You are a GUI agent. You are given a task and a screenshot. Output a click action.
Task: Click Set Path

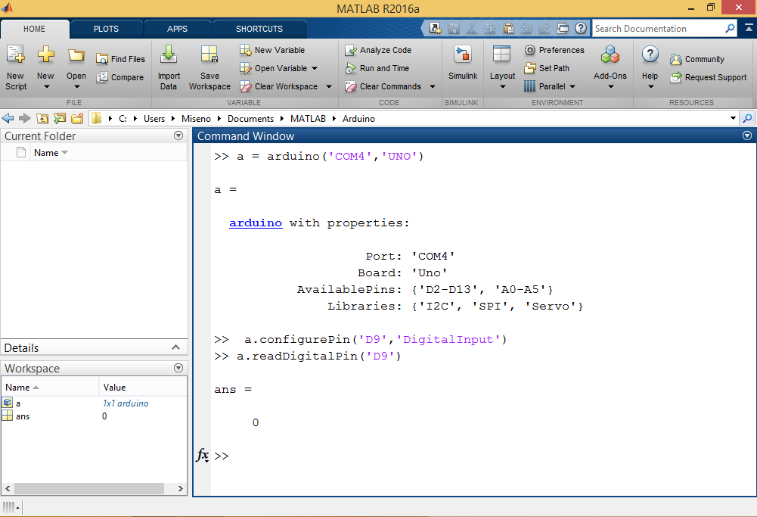547,68
